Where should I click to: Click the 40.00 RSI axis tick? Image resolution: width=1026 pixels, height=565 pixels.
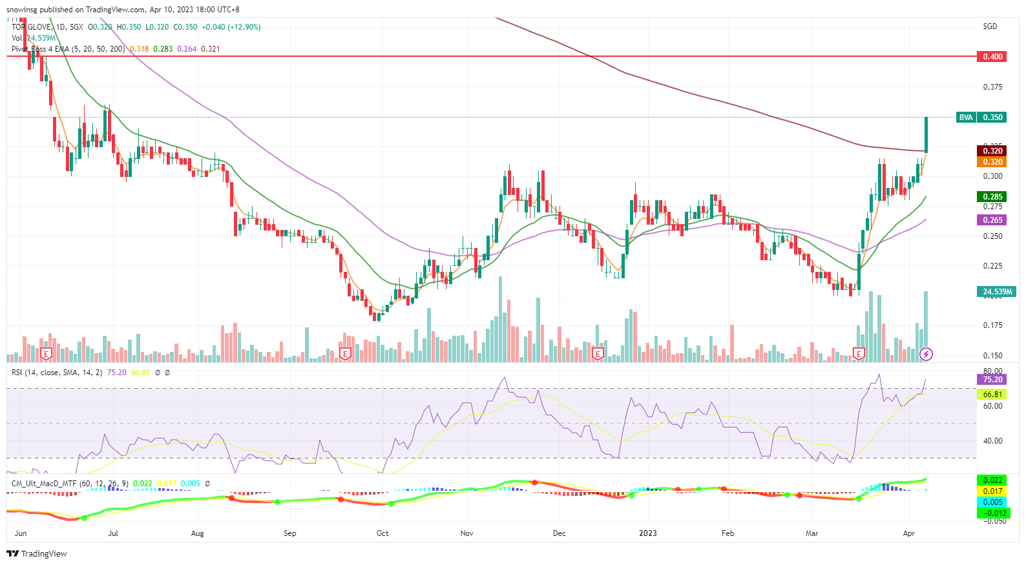pyautogui.click(x=992, y=441)
